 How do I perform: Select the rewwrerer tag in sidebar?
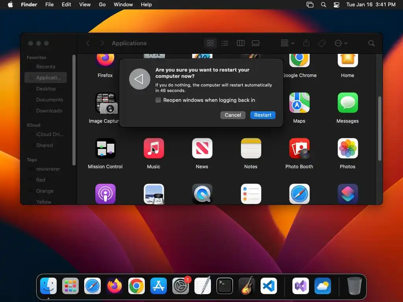tap(46, 169)
